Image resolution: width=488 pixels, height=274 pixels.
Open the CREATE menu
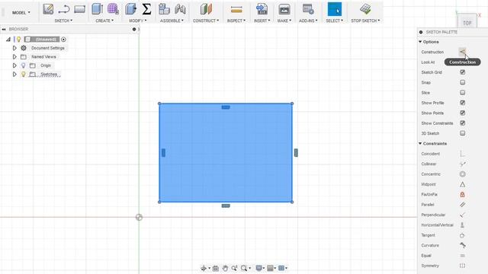pos(104,21)
